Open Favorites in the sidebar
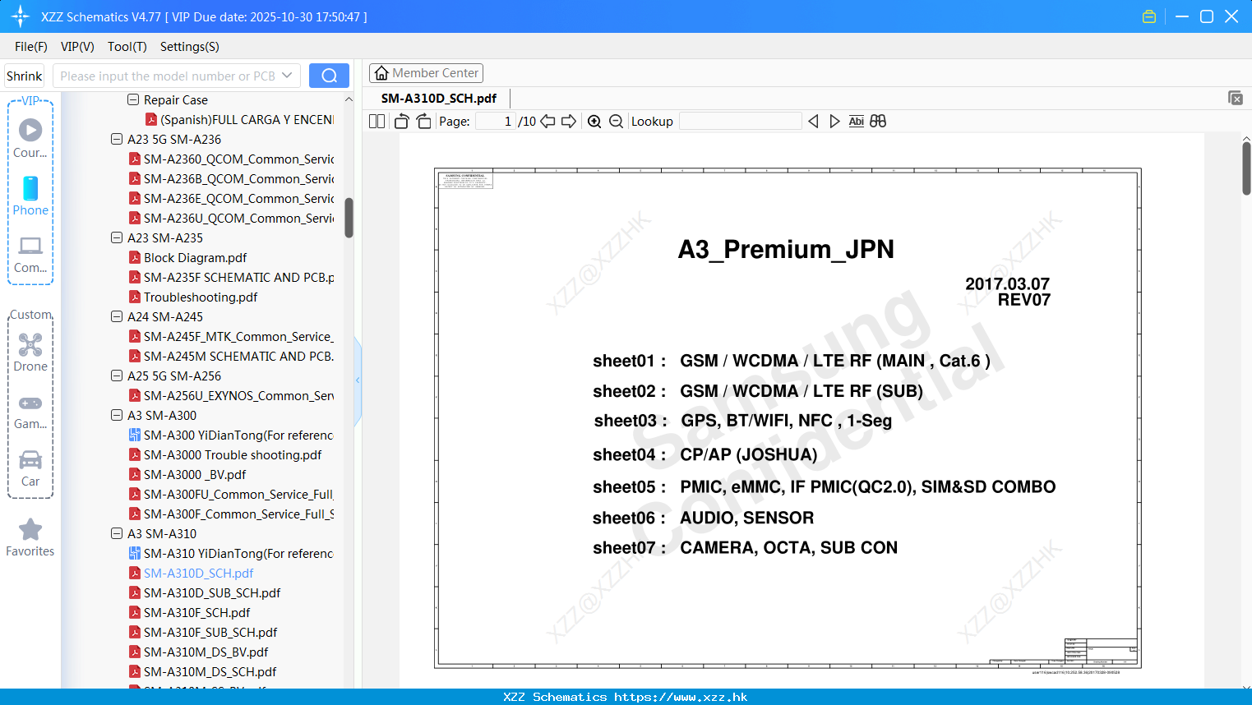 (x=30, y=538)
